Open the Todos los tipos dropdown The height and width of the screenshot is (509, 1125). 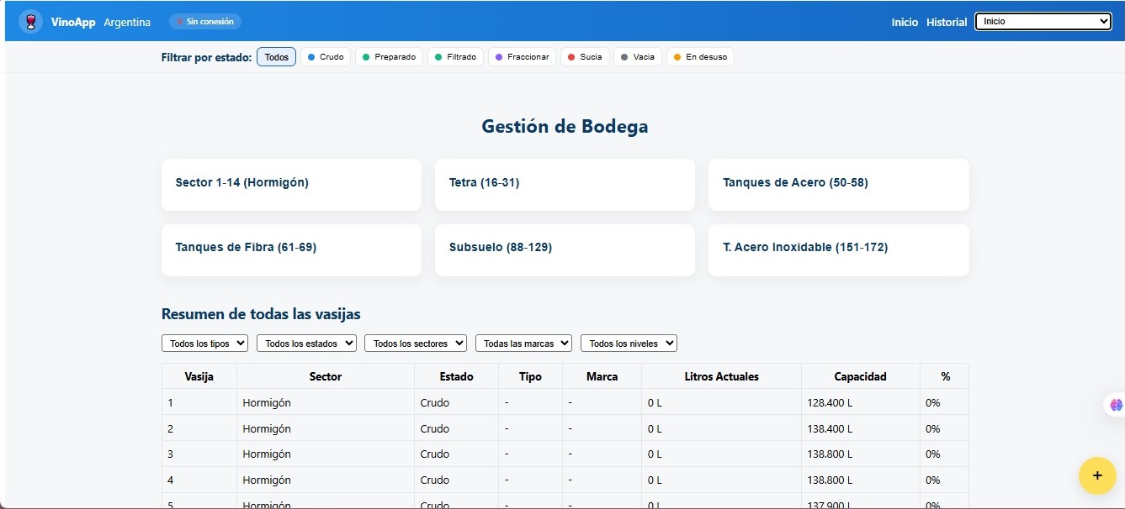coord(204,344)
